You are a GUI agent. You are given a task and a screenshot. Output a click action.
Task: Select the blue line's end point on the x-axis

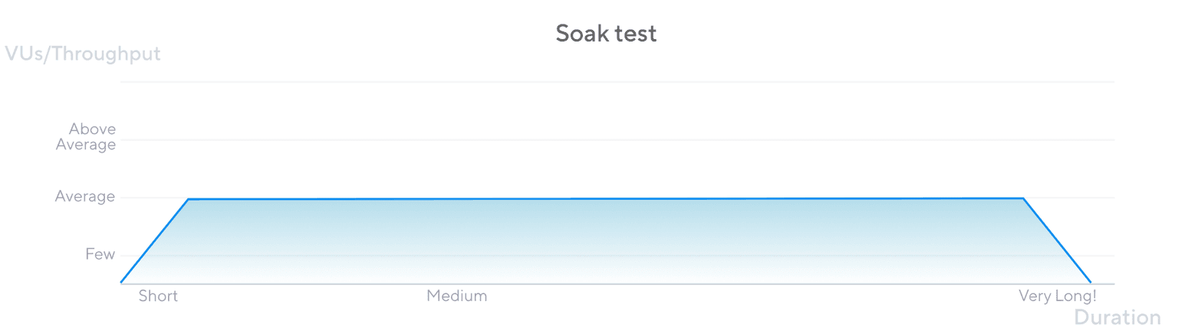[x=1091, y=283]
